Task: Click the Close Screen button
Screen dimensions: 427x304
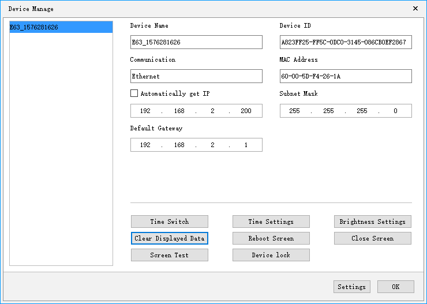Action: [373, 238]
